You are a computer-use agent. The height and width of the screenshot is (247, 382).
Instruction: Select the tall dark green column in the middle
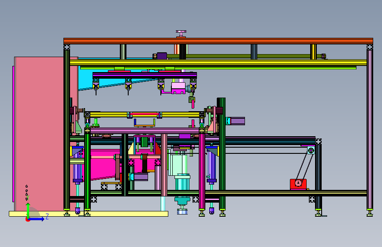(x=222, y=154)
